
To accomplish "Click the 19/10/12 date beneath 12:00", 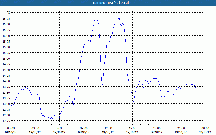I will [x=108, y=132].
